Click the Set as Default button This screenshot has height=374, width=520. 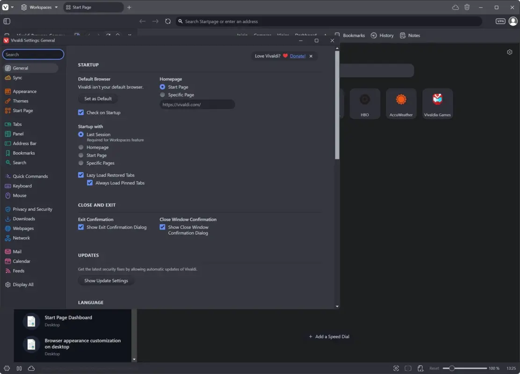tap(97, 99)
